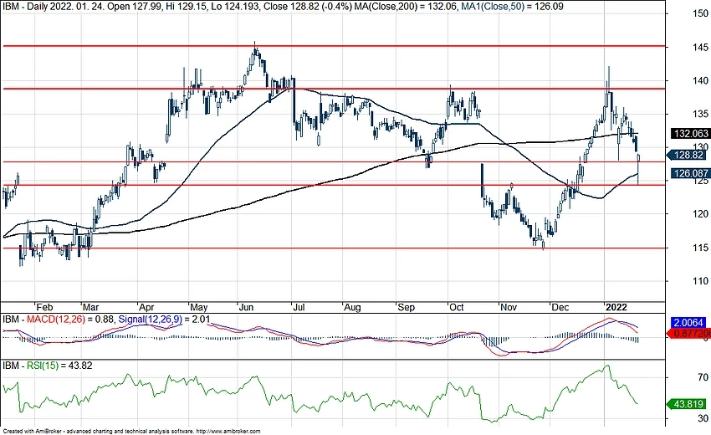Select the Mar month label on axis
This screenshot has width=711, height=435.
90,308
